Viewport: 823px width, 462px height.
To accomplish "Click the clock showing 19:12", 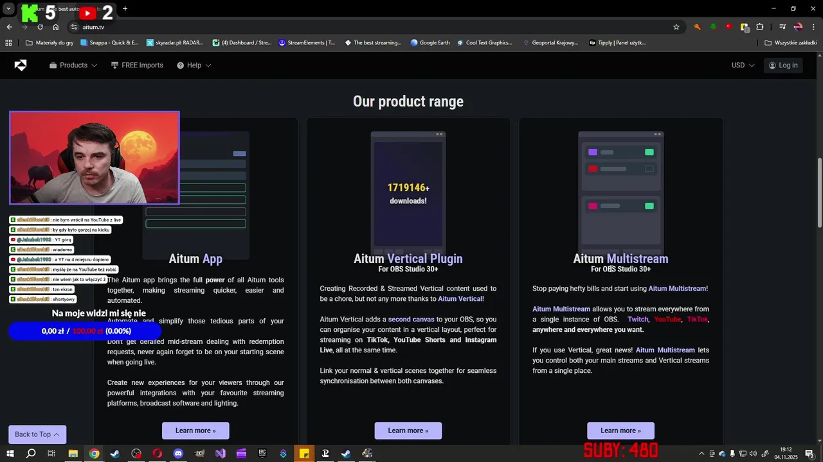I will pos(786,454).
